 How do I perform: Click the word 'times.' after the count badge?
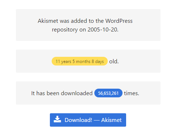(x=132, y=93)
